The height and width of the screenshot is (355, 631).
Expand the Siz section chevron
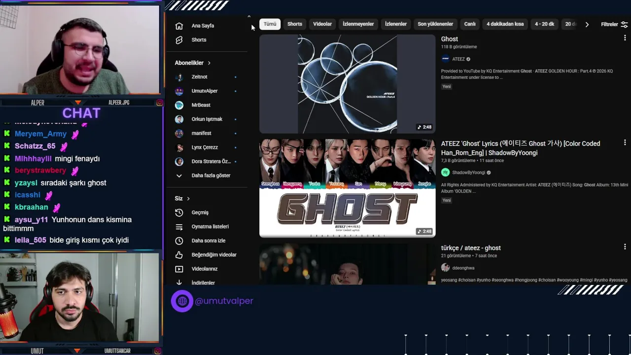click(x=188, y=199)
